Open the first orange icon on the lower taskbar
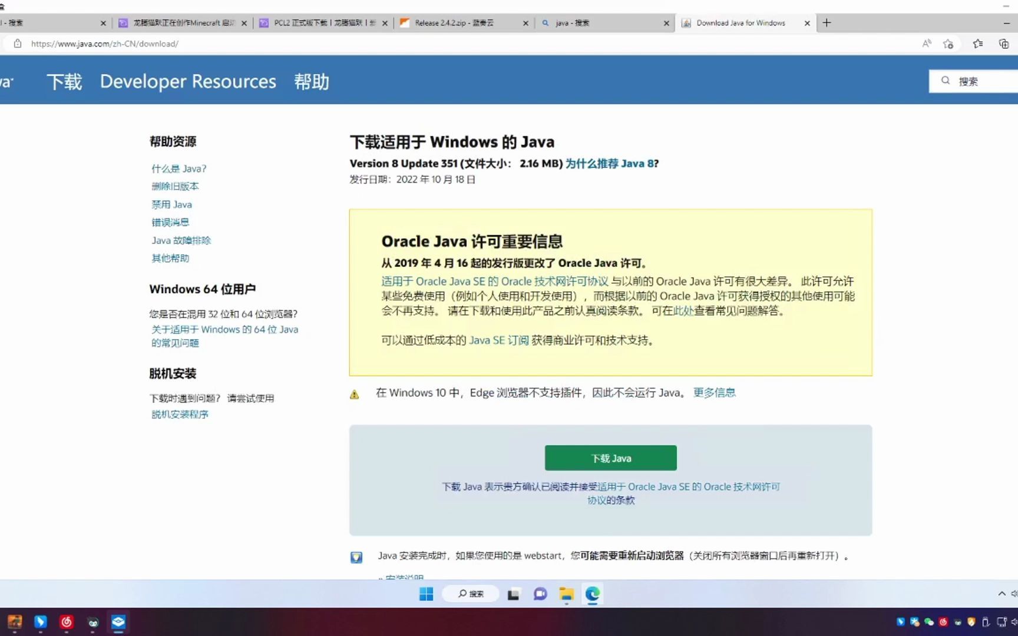 pyautogui.click(x=15, y=622)
